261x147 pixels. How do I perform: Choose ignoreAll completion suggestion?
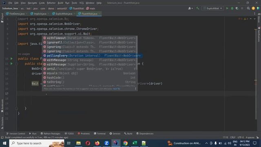click(x=90, y=42)
